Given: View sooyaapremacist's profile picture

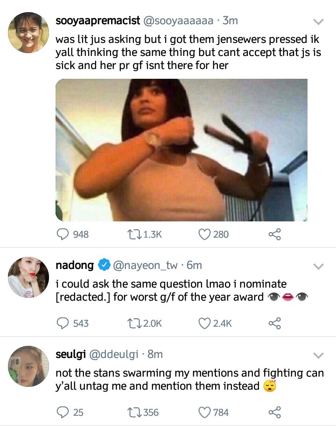Looking at the screenshot, I should [x=28, y=32].
